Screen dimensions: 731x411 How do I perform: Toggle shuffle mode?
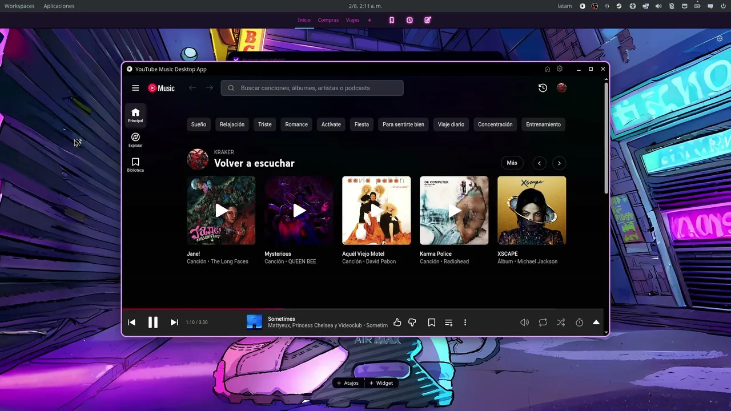click(561, 323)
